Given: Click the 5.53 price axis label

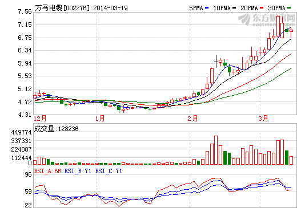Looking at the screenshot, I should pyautogui.click(x=25, y=76).
